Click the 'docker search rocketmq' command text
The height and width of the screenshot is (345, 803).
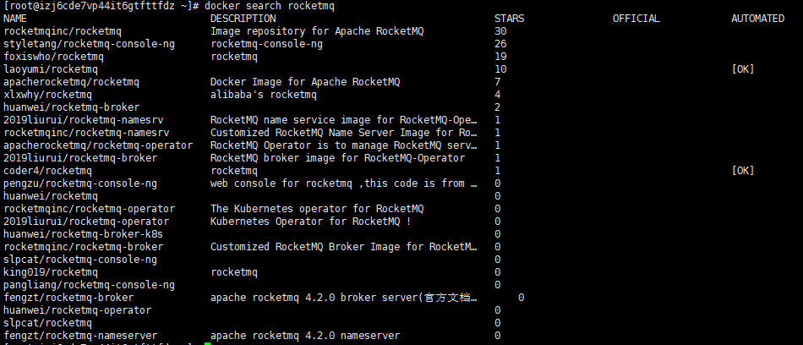270,6
